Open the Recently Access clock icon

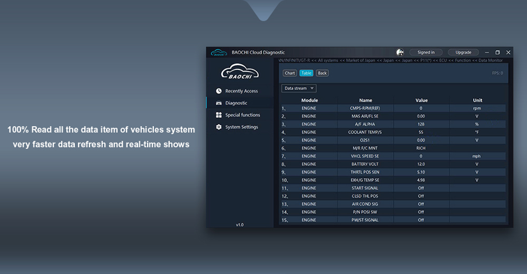(x=219, y=91)
